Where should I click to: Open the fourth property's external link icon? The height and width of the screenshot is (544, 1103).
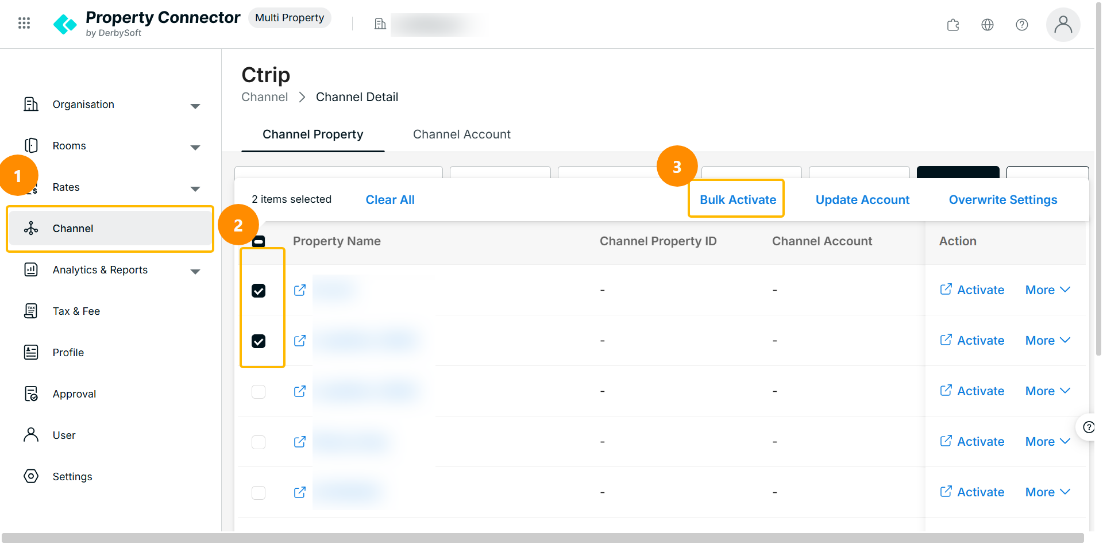click(300, 442)
